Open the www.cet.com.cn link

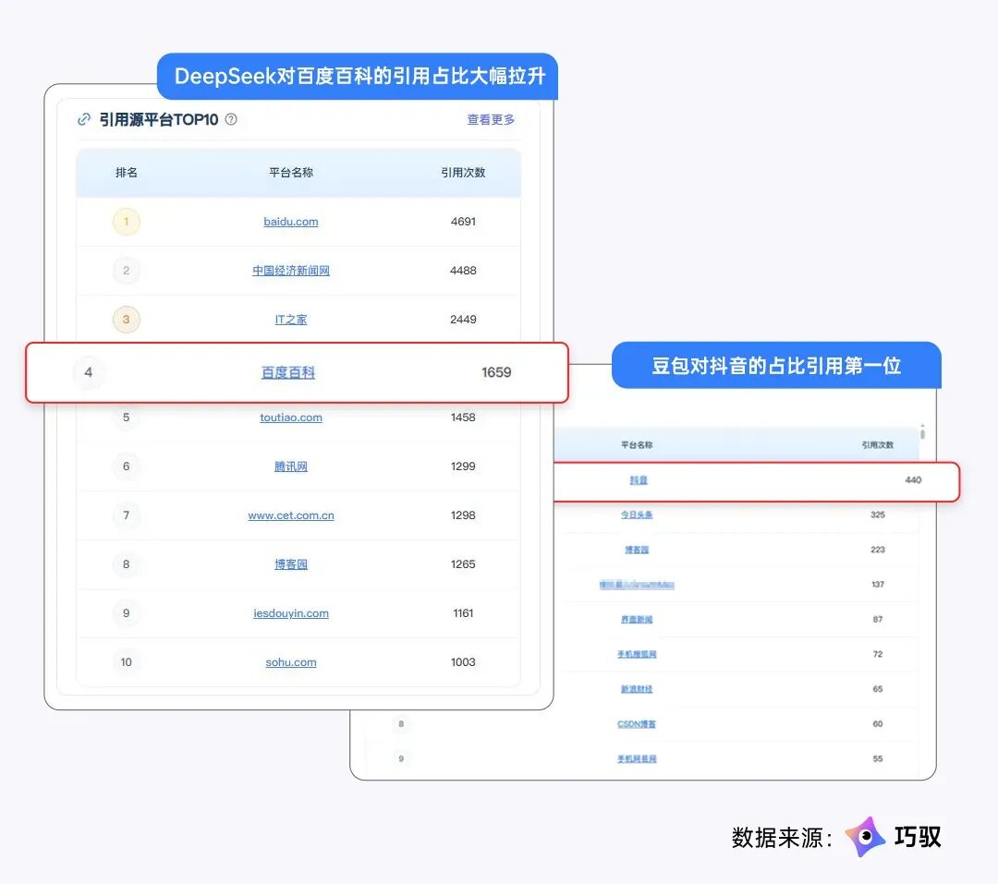tap(291, 515)
